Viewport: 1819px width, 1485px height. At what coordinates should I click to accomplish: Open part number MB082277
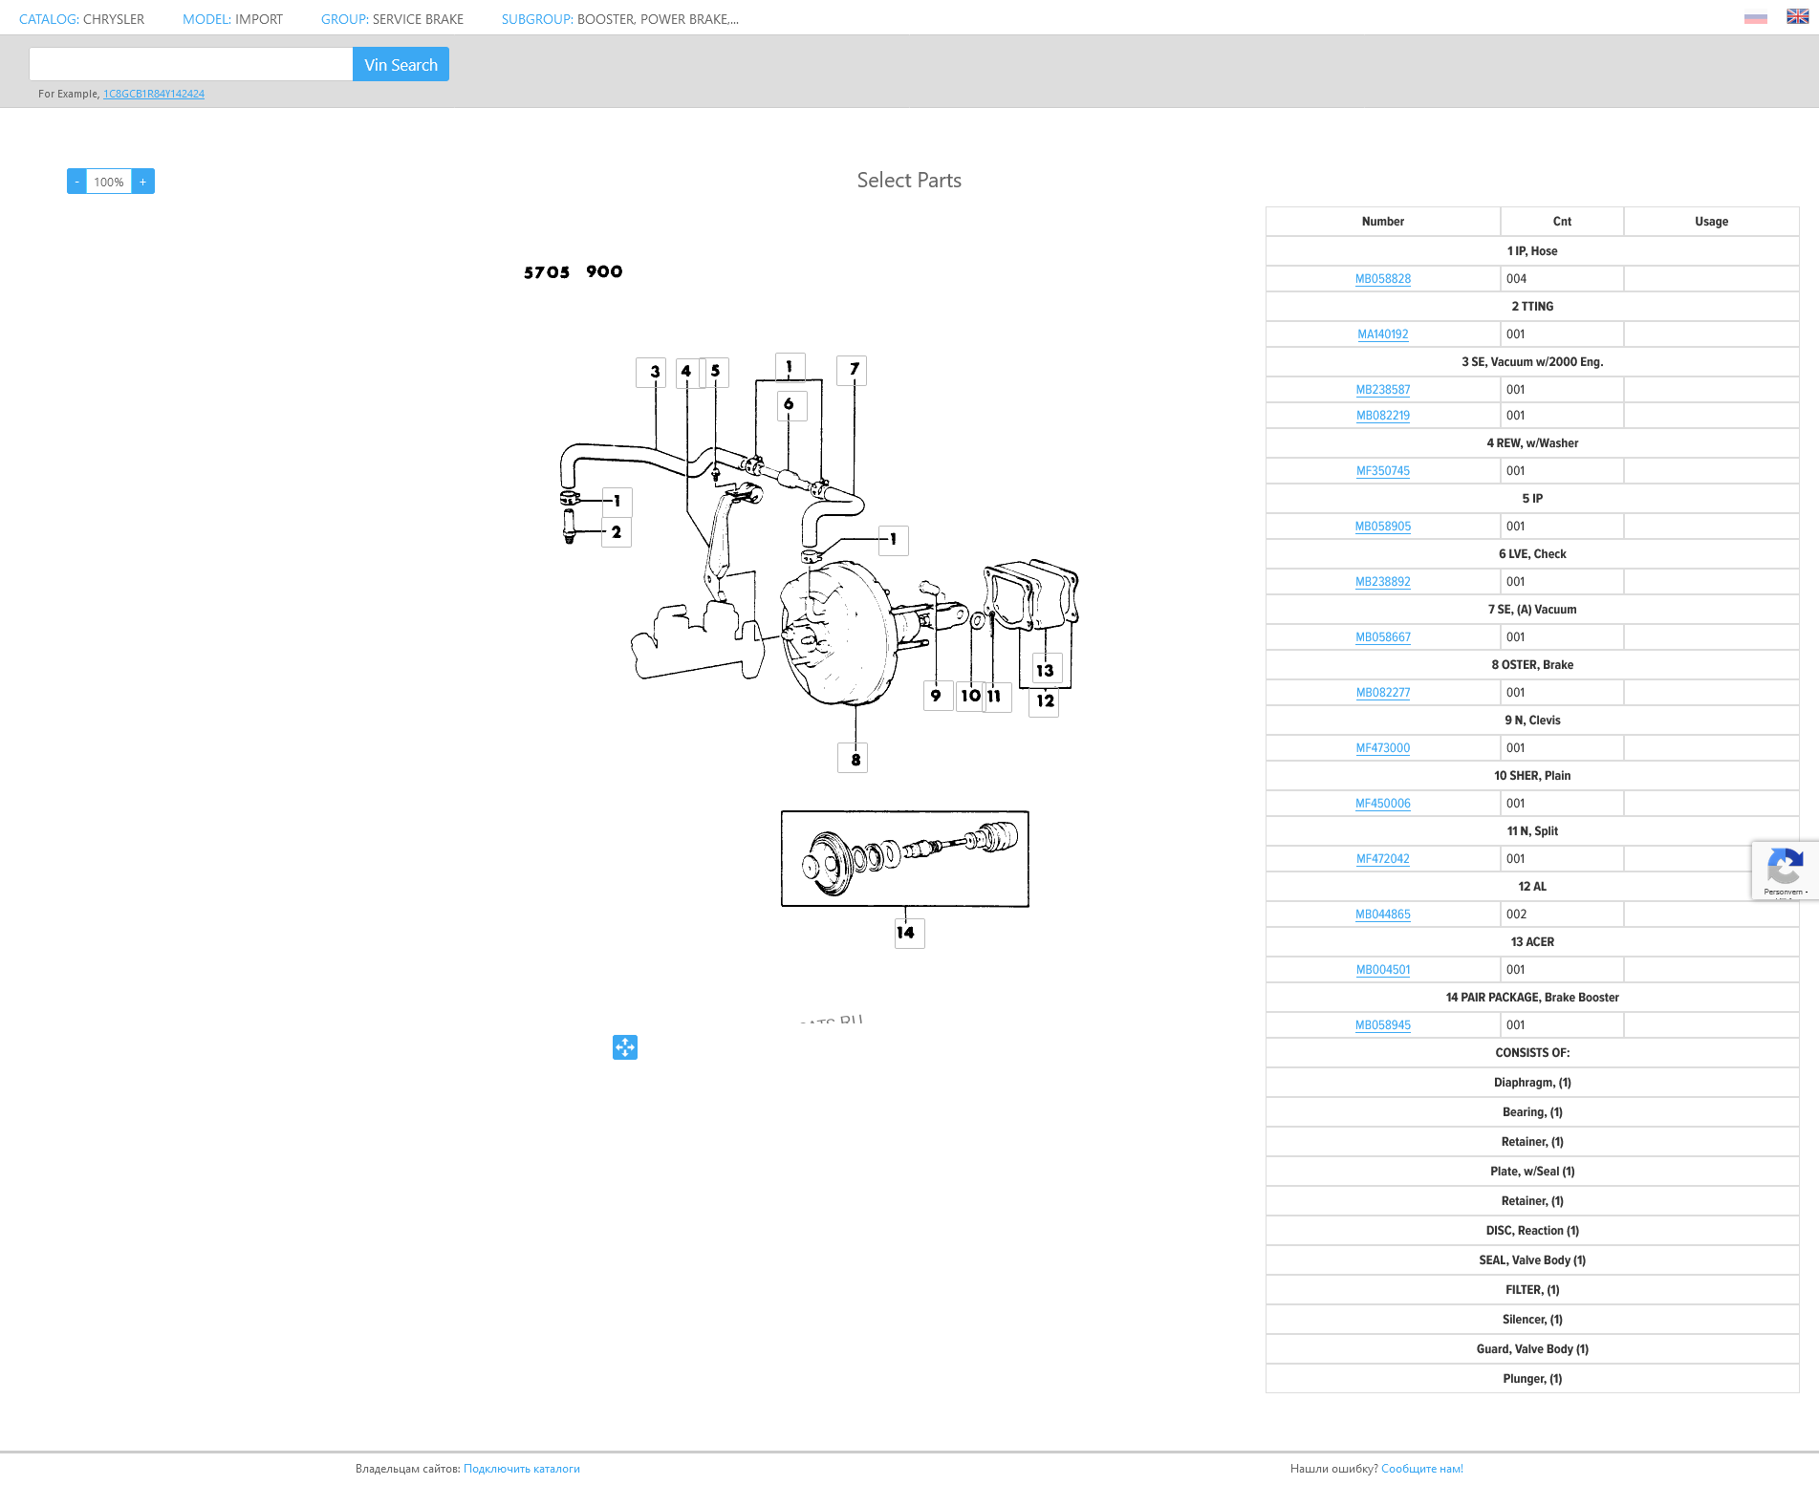tap(1383, 693)
